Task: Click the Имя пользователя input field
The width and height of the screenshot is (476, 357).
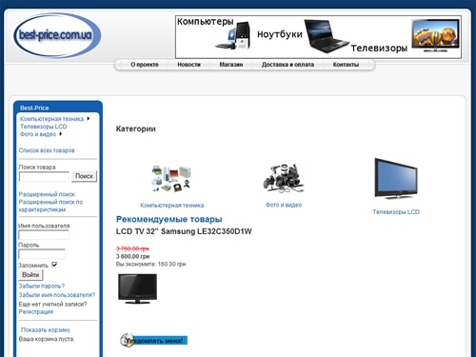Action: [x=44, y=235]
